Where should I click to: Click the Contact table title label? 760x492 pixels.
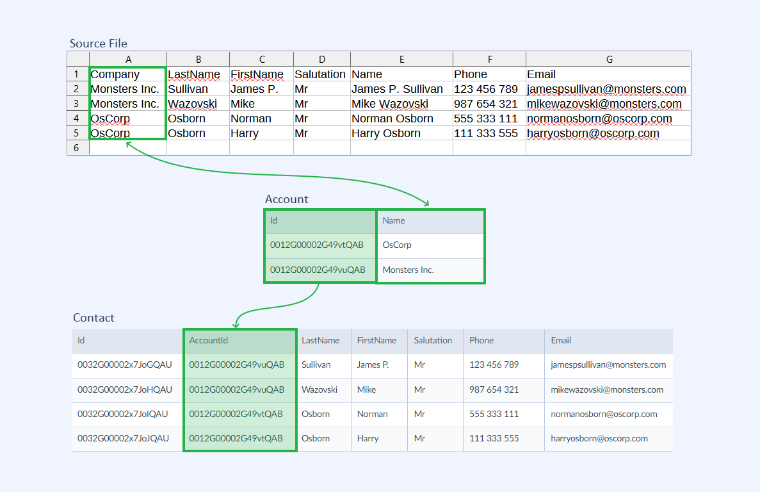[93, 318]
